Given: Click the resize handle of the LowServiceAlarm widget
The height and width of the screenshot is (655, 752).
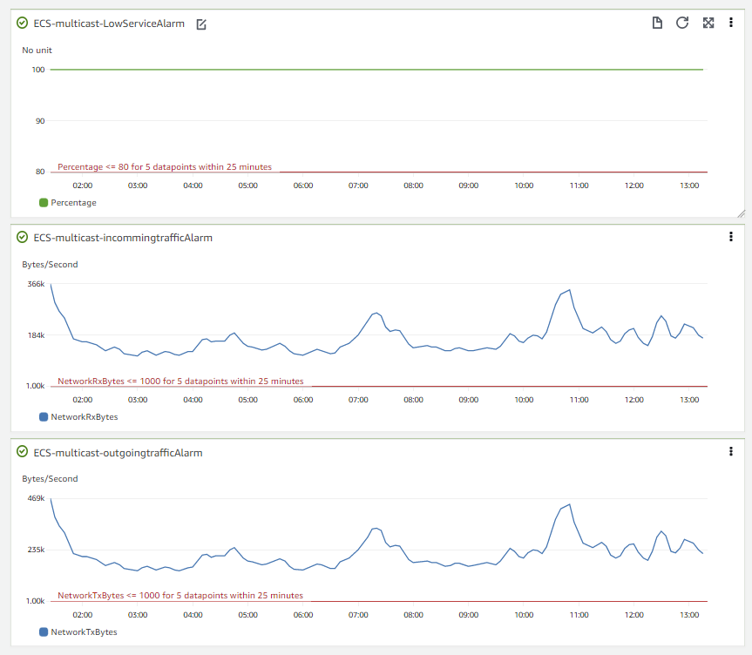Looking at the screenshot, I should (741, 213).
